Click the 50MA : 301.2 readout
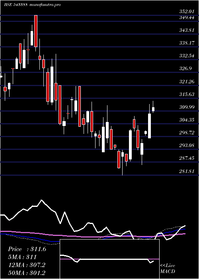The height and width of the screenshot is (279, 199). tap(26, 273)
